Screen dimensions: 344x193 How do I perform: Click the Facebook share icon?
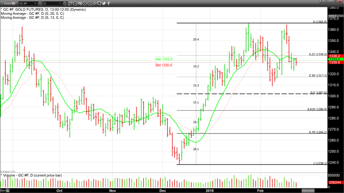[108, 3]
